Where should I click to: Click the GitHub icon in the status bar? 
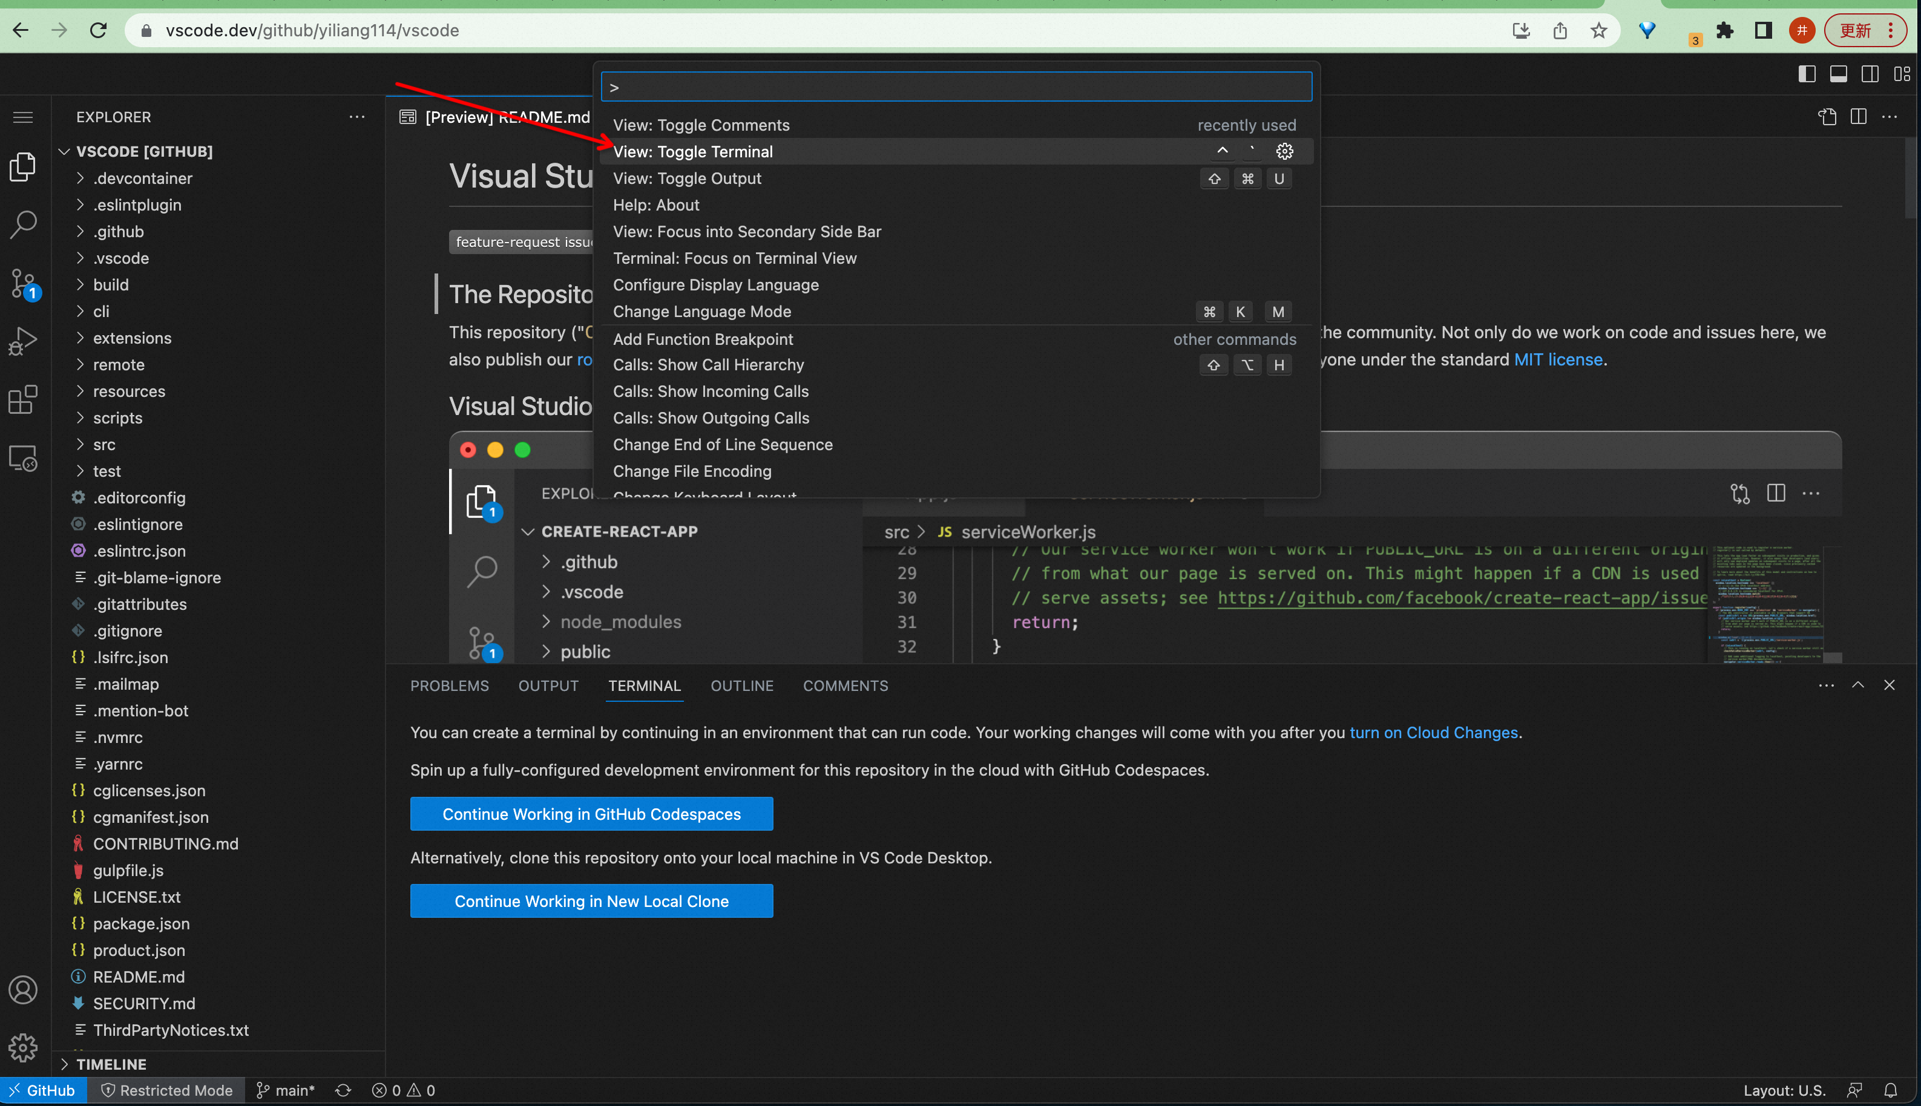[44, 1089]
